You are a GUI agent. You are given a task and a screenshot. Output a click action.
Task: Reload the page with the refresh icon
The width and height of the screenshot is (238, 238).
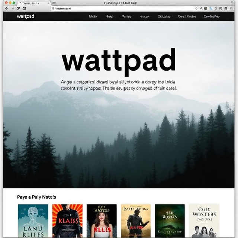click(18, 9)
